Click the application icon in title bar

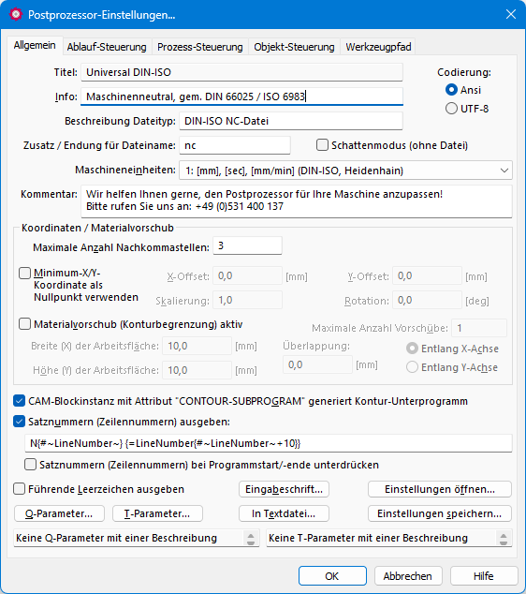16,14
